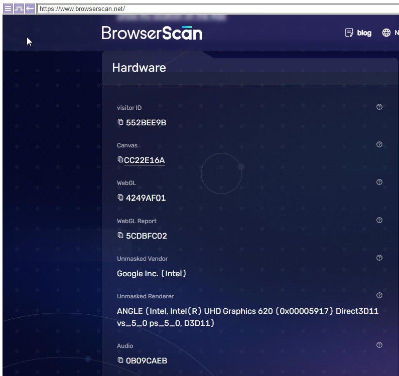Open the blog link
399x376 pixels.
(x=358, y=33)
